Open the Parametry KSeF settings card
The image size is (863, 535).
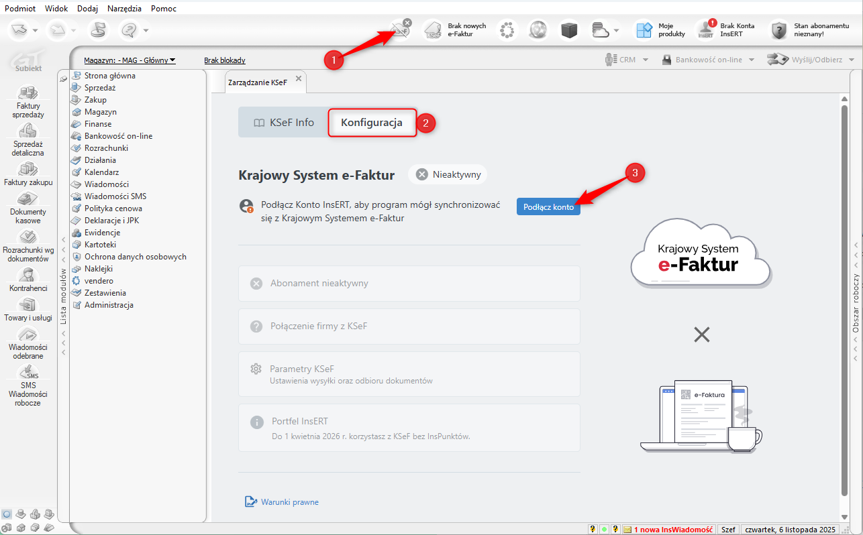[409, 374]
